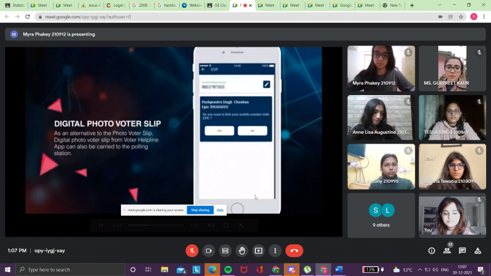This screenshot has height=276, width=491.
Task: Open meeting details info icon
Action: (431, 251)
